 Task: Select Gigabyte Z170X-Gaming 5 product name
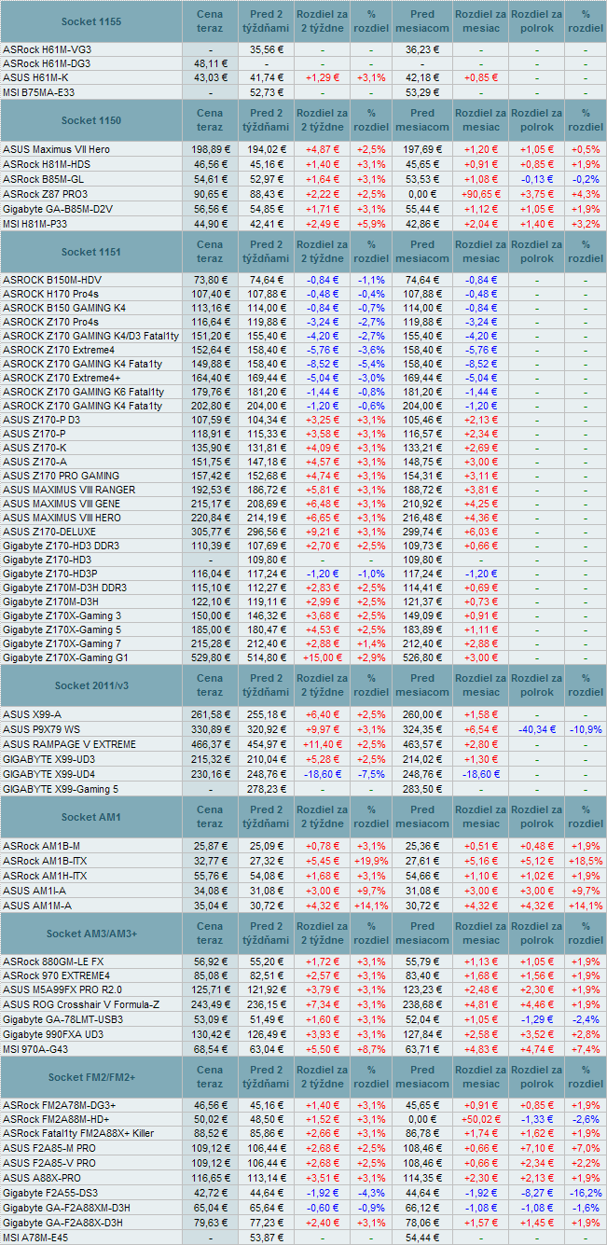pos(62,629)
